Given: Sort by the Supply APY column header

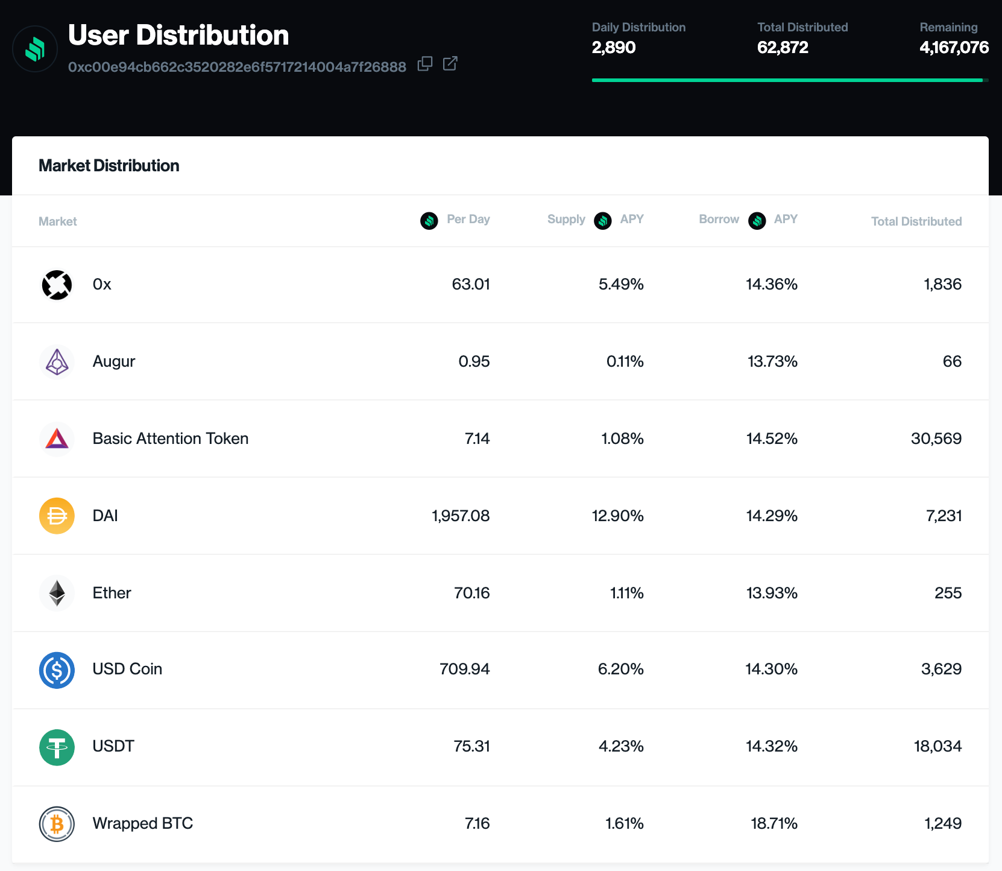Looking at the screenshot, I should click(596, 220).
